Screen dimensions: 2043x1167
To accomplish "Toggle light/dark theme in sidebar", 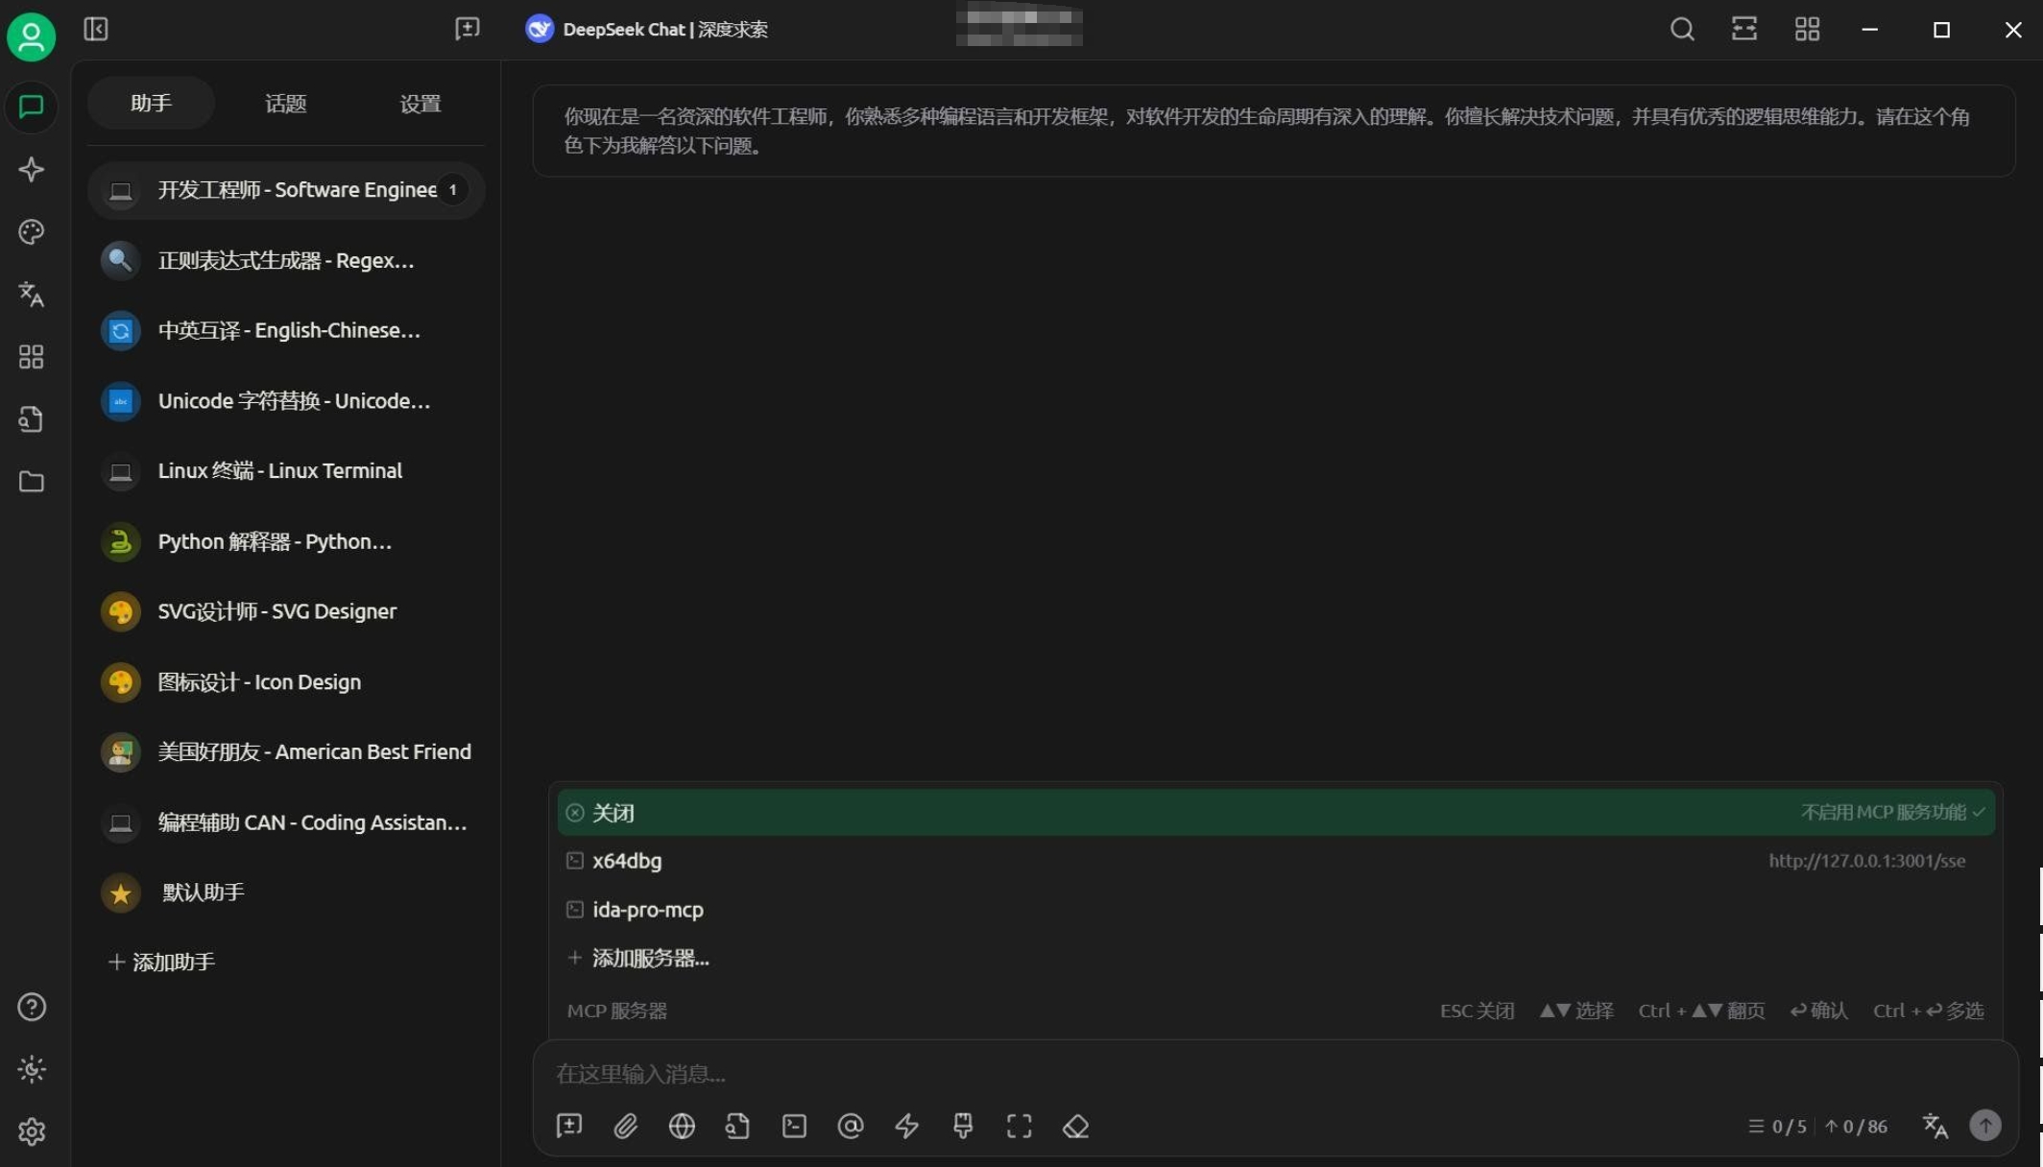I will tap(31, 1069).
